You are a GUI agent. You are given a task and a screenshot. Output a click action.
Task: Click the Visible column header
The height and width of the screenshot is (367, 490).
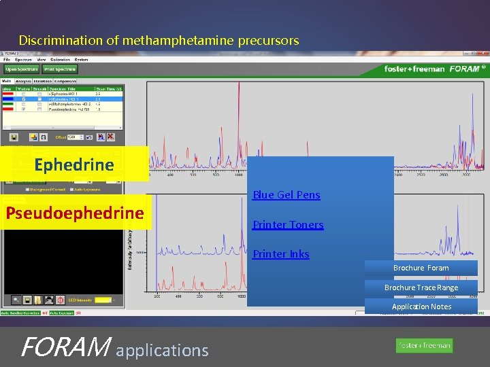pos(24,89)
